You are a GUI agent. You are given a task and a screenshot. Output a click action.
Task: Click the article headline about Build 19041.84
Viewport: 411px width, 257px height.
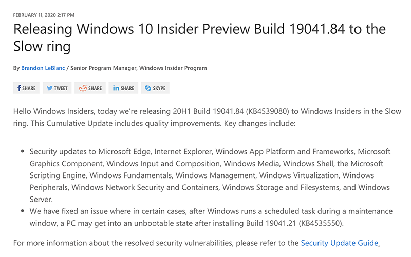tap(200, 37)
